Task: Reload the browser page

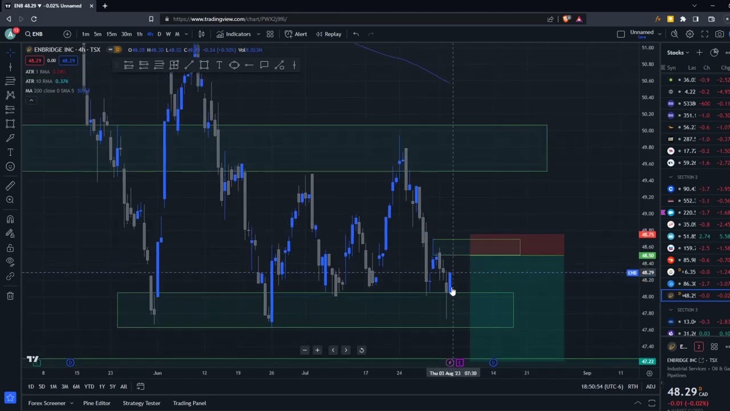Action: (x=34, y=19)
